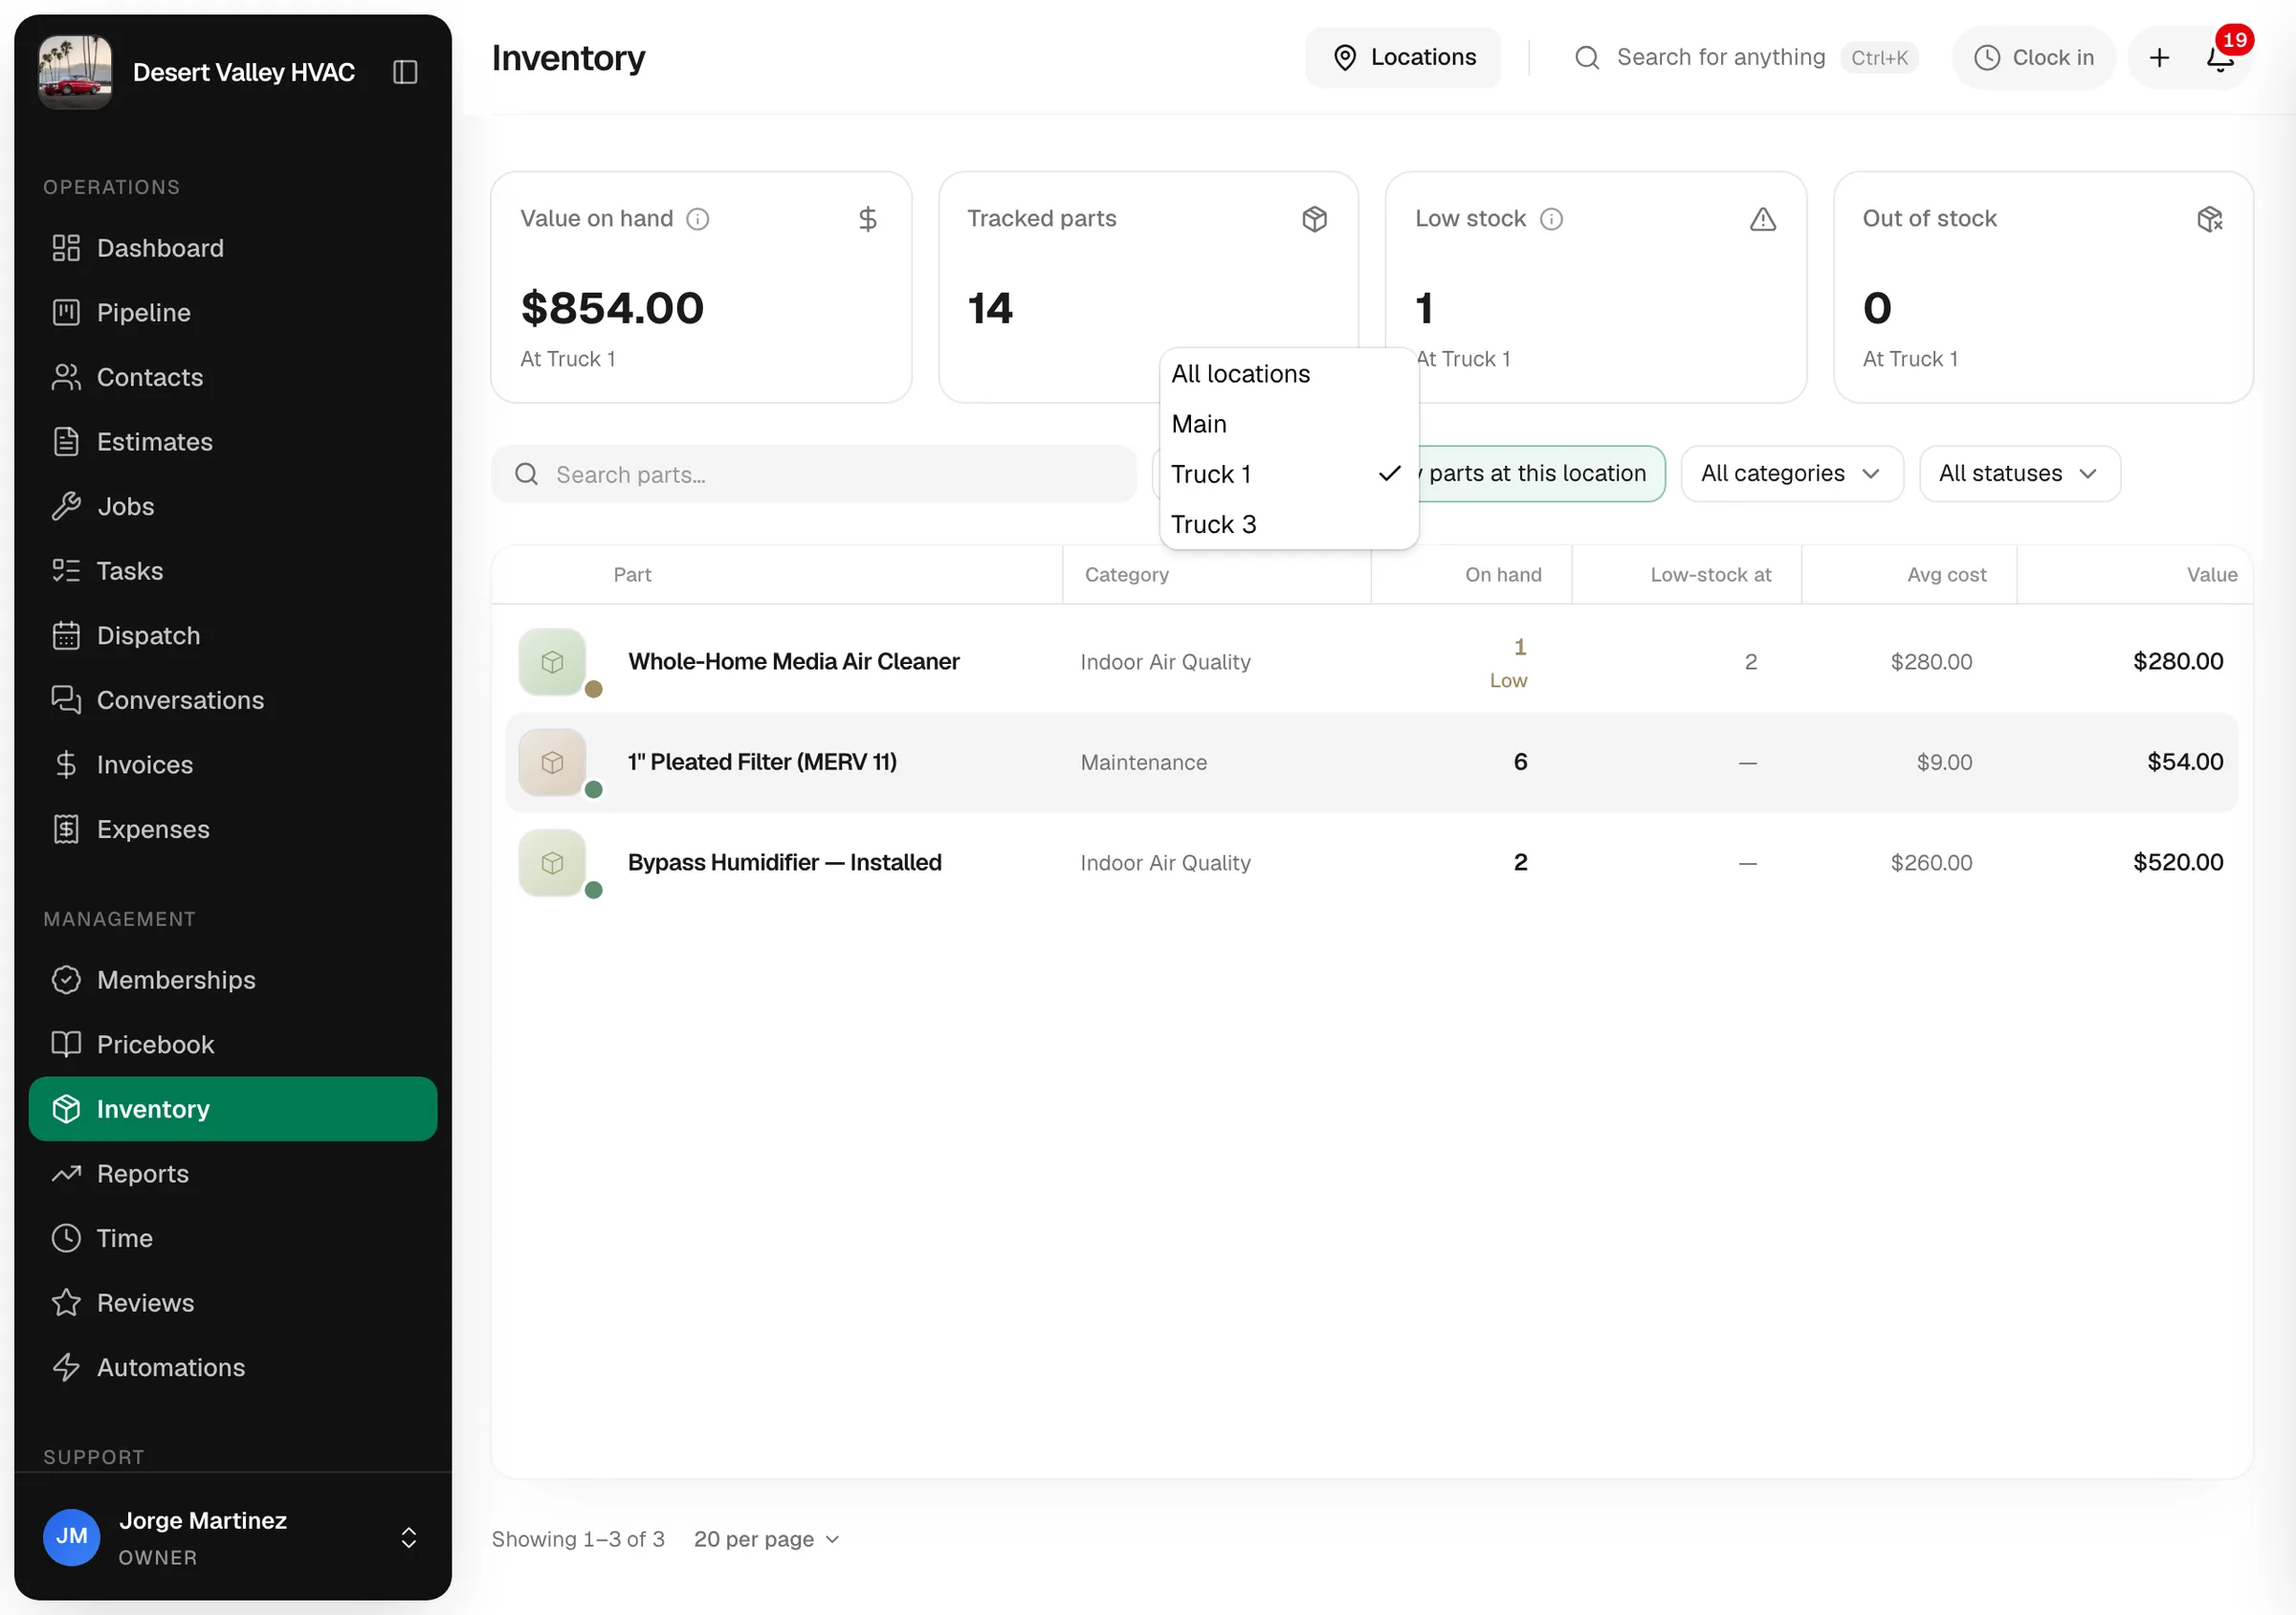Show Value on hand info tooltip icon

[x=698, y=219]
